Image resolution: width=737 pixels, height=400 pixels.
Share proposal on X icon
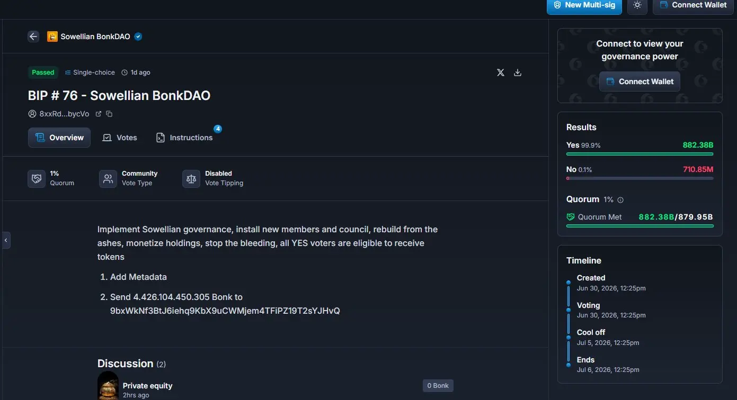[x=501, y=72]
